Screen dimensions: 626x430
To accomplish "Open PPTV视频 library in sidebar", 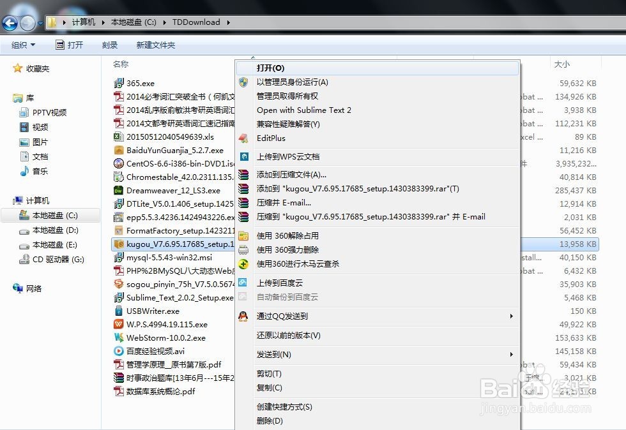I will [x=43, y=112].
